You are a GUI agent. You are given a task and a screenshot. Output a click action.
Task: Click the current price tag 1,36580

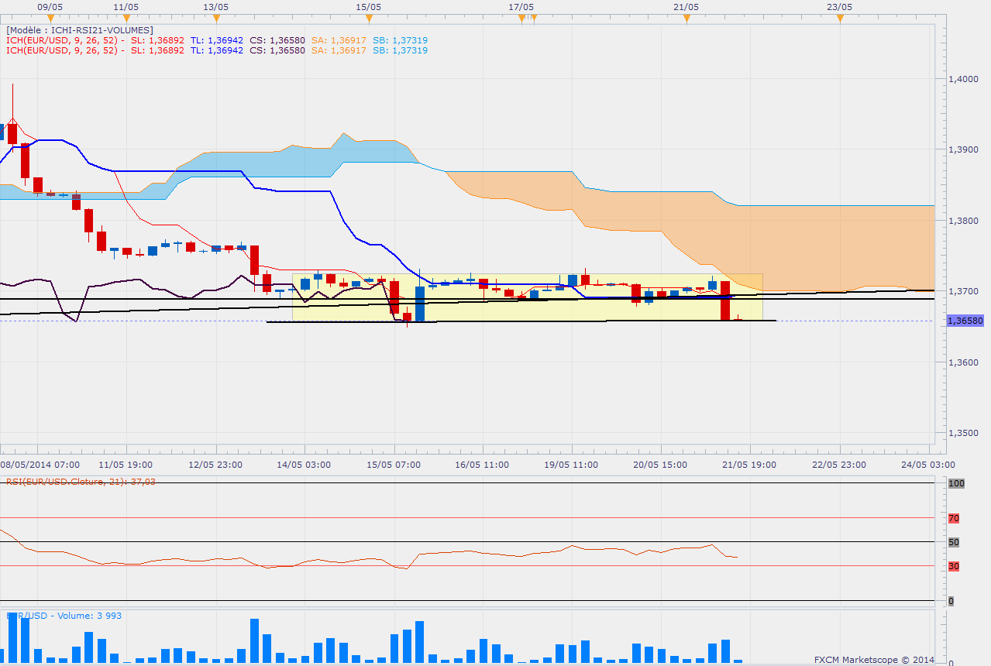(965, 321)
